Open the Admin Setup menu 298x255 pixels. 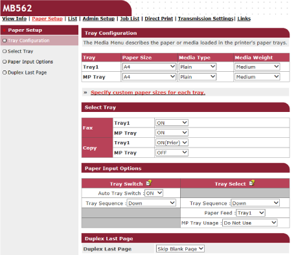click(98, 19)
